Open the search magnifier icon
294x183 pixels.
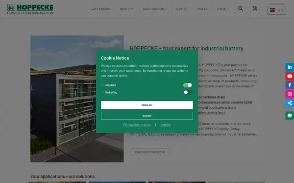click(x=241, y=9)
